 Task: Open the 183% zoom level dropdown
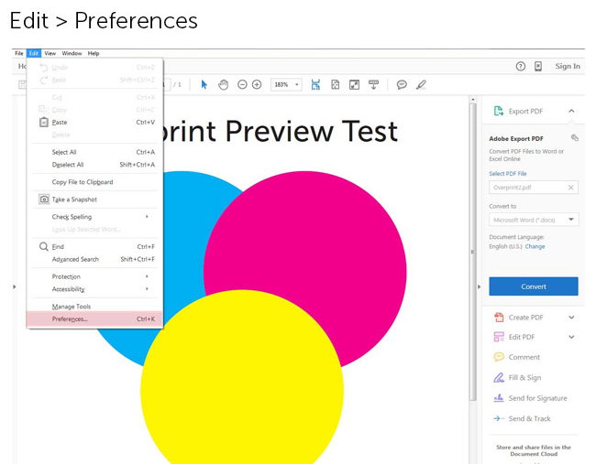click(x=296, y=84)
